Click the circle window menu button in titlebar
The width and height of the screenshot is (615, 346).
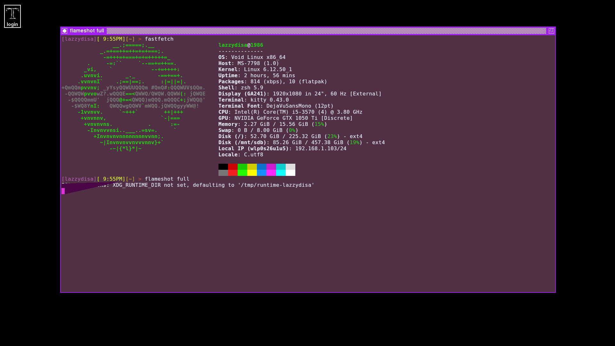pos(65,31)
